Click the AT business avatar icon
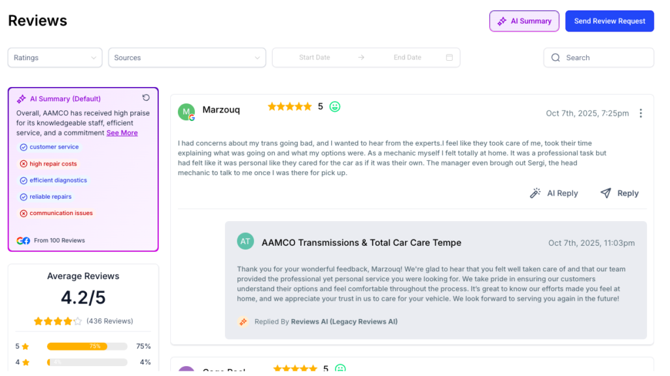 click(245, 241)
